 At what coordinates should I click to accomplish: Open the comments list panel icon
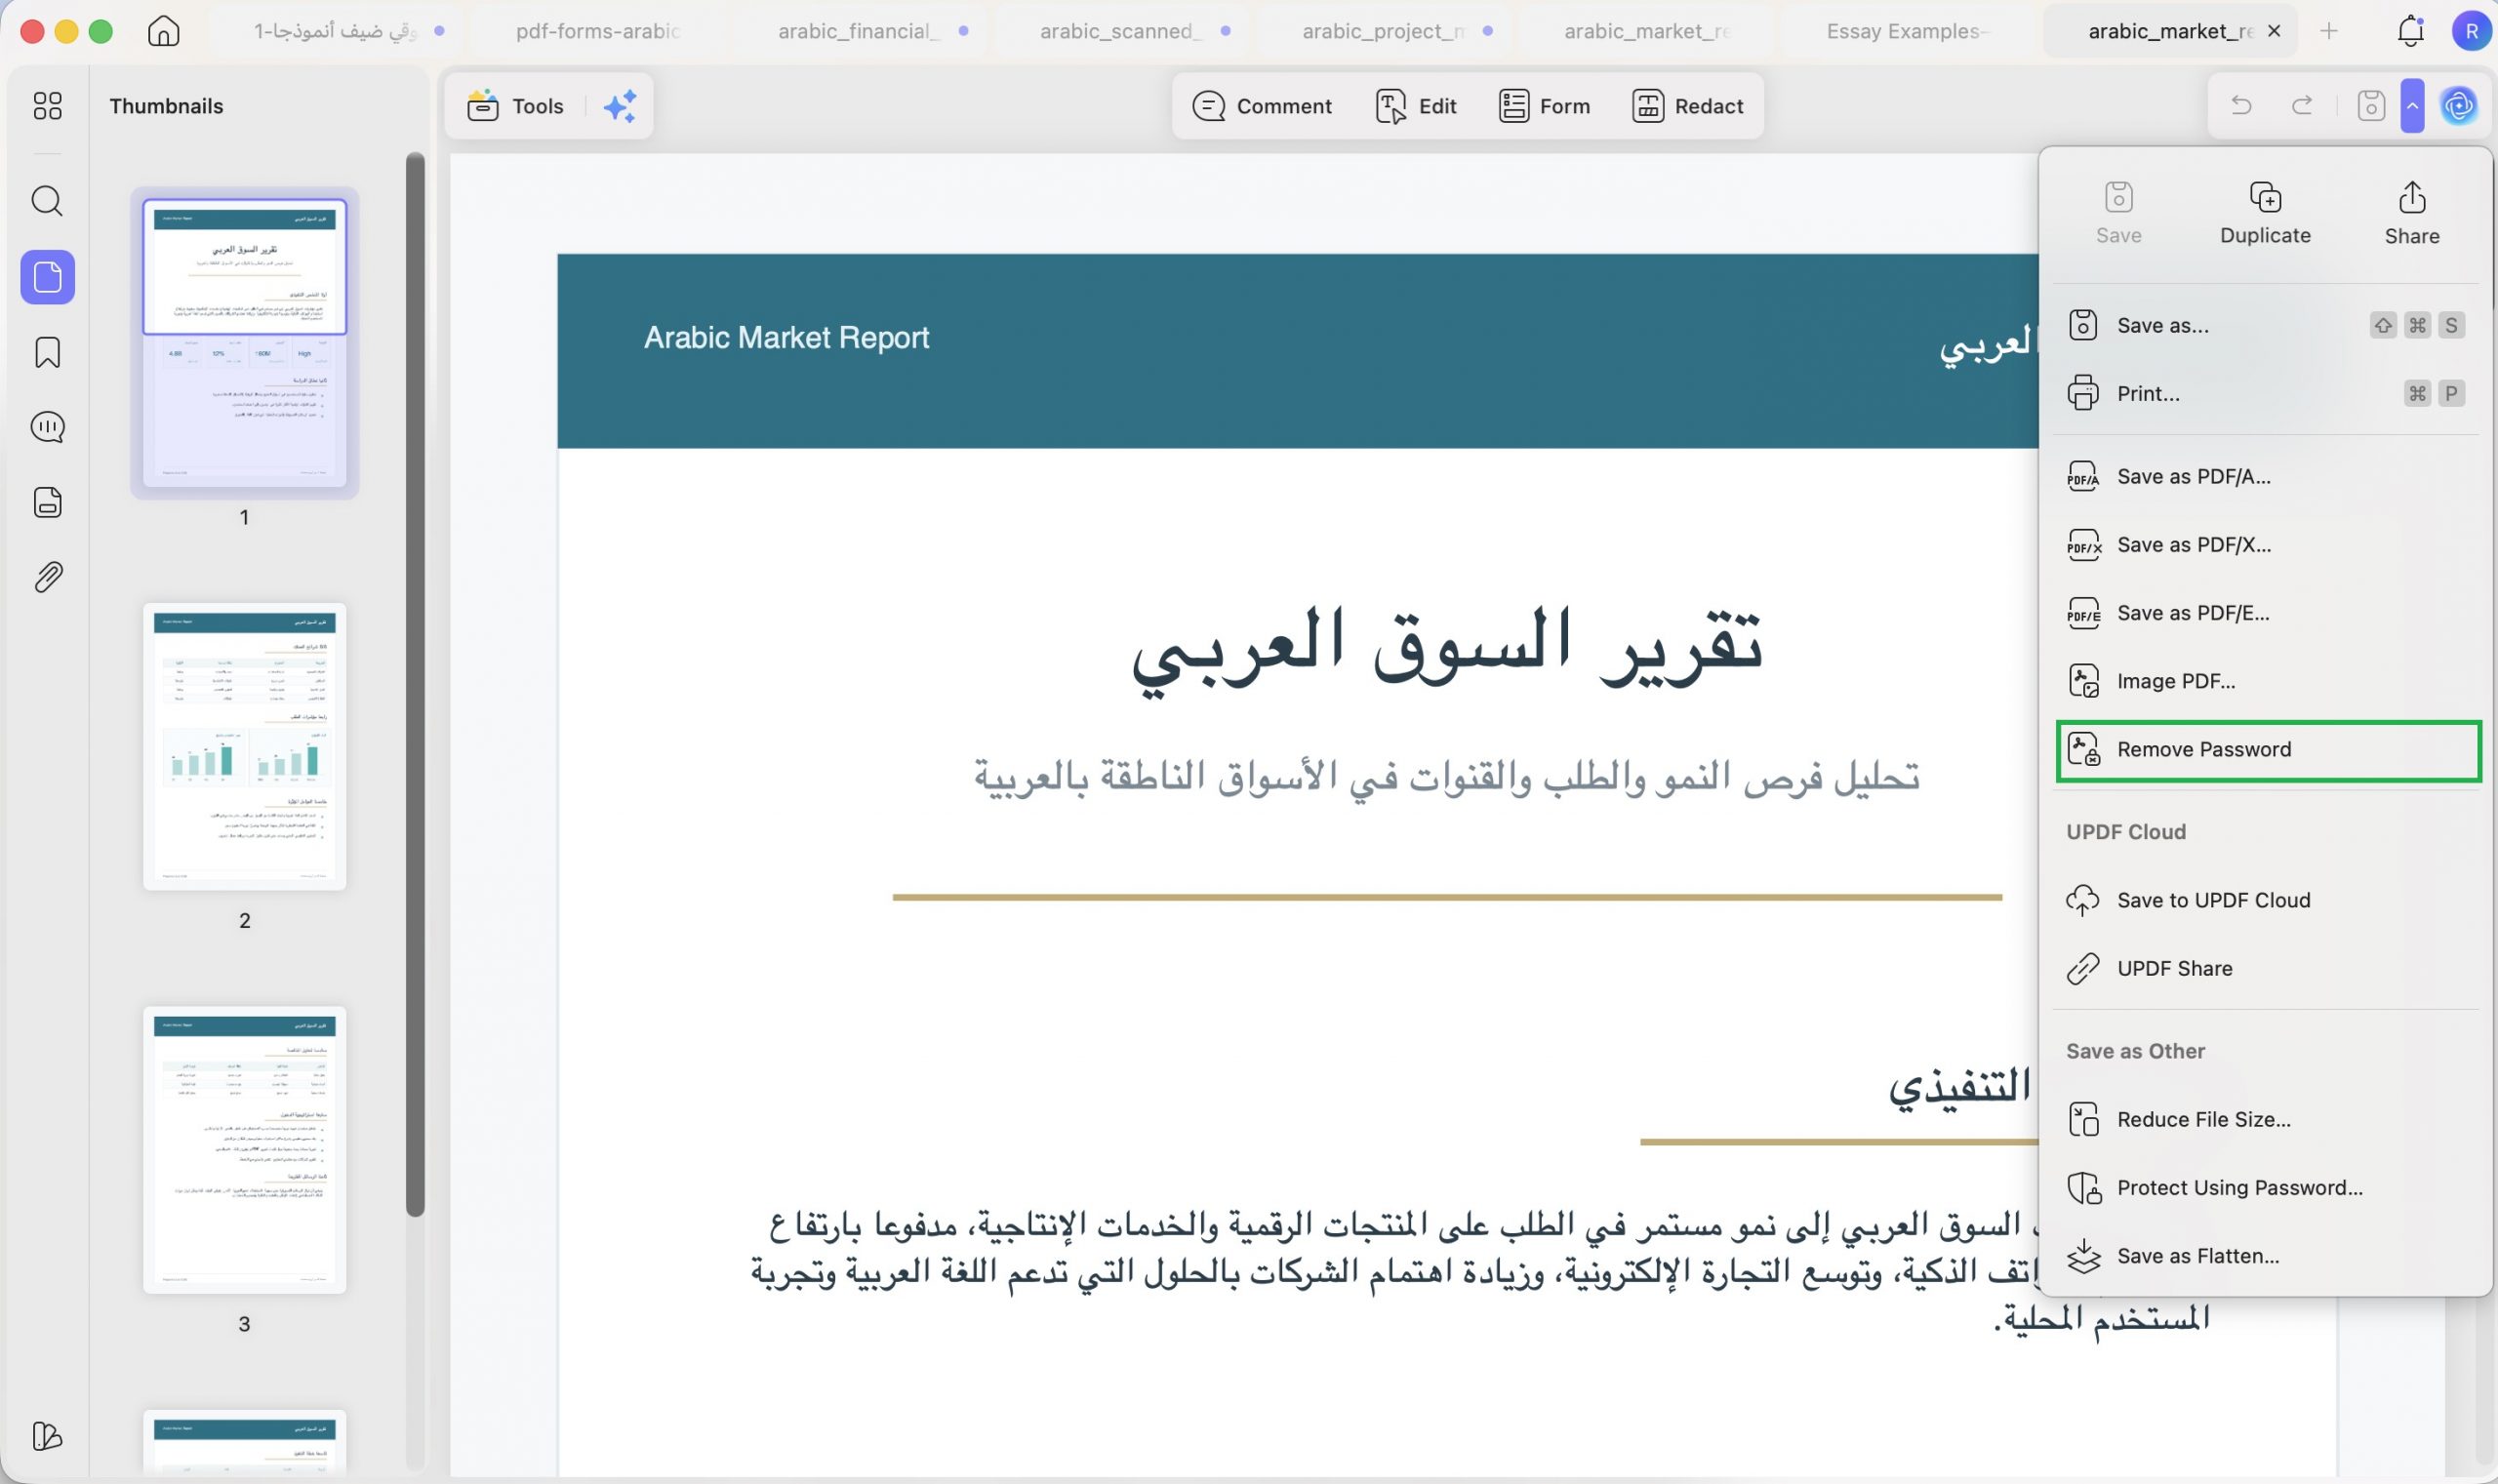point(47,427)
